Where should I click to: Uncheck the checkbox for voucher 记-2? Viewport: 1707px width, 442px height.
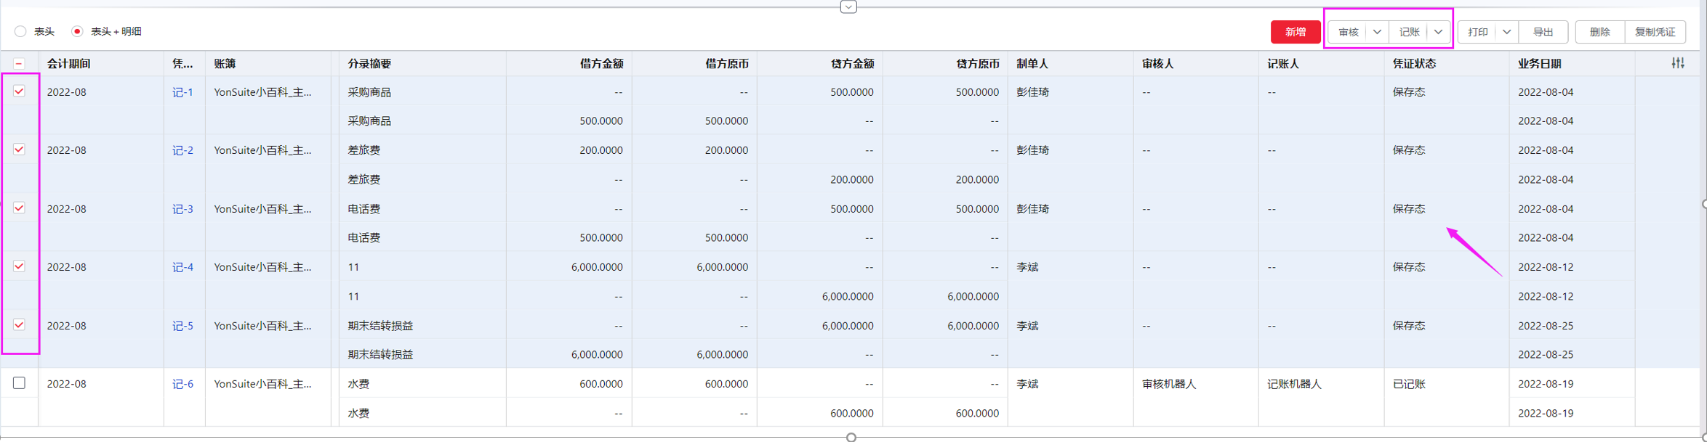(x=19, y=150)
